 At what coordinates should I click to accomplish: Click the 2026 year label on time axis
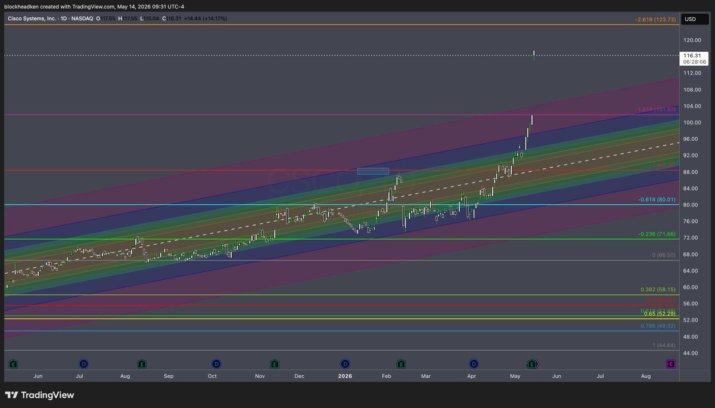tap(345, 377)
